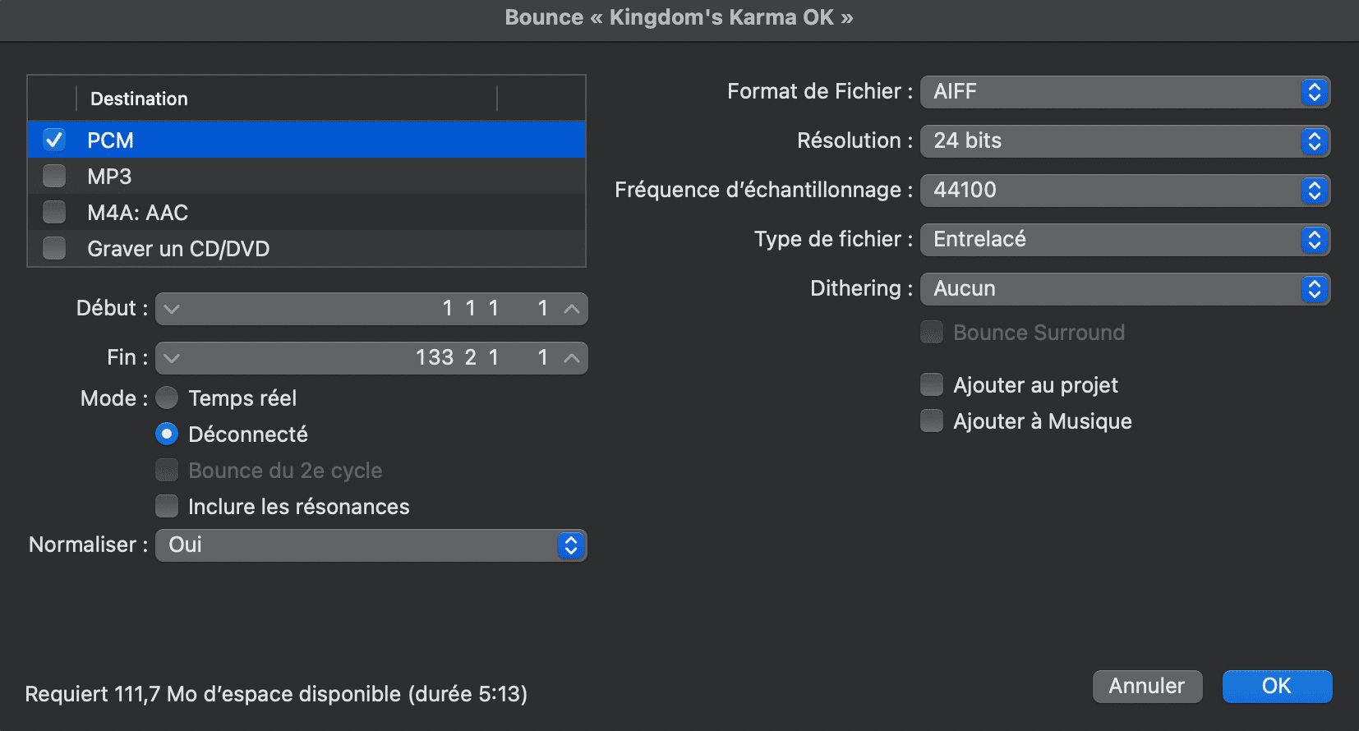Open the Format de Fichier dropdown
This screenshot has width=1359, height=731.
pos(1125,92)
